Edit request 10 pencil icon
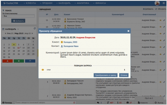The width and height of the screenshot is (167, 105). click(x=164, y=27)
